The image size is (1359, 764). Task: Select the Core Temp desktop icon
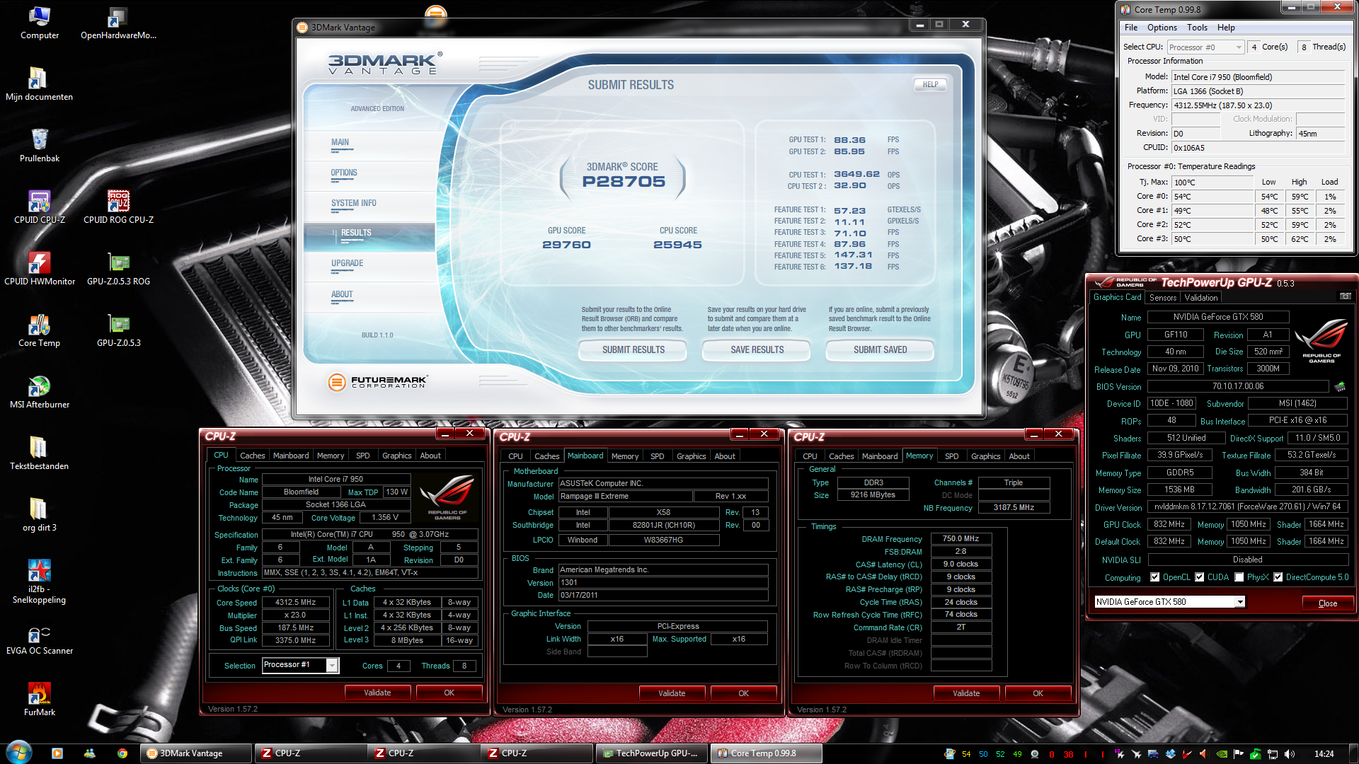tap(39, 330)
